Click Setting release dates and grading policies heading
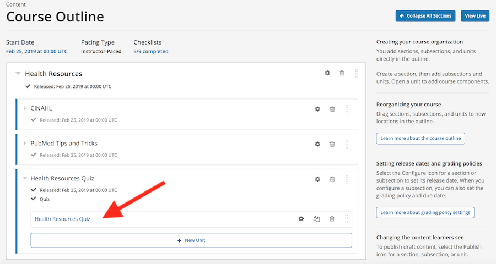496x264 pixels. click(429, 163)
